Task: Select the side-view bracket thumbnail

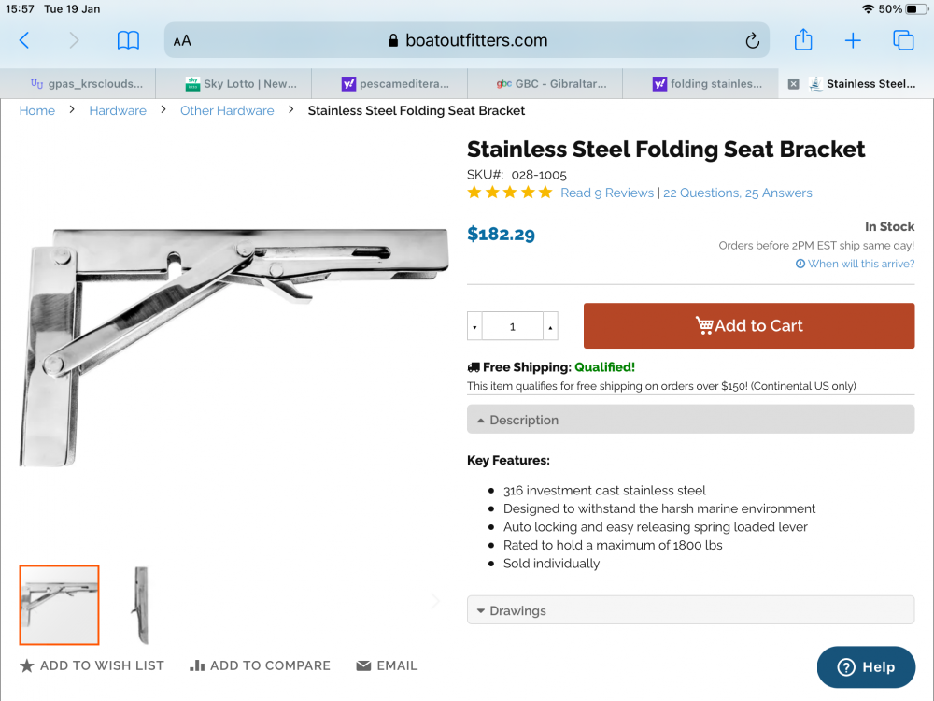Action: coord(140,605)
